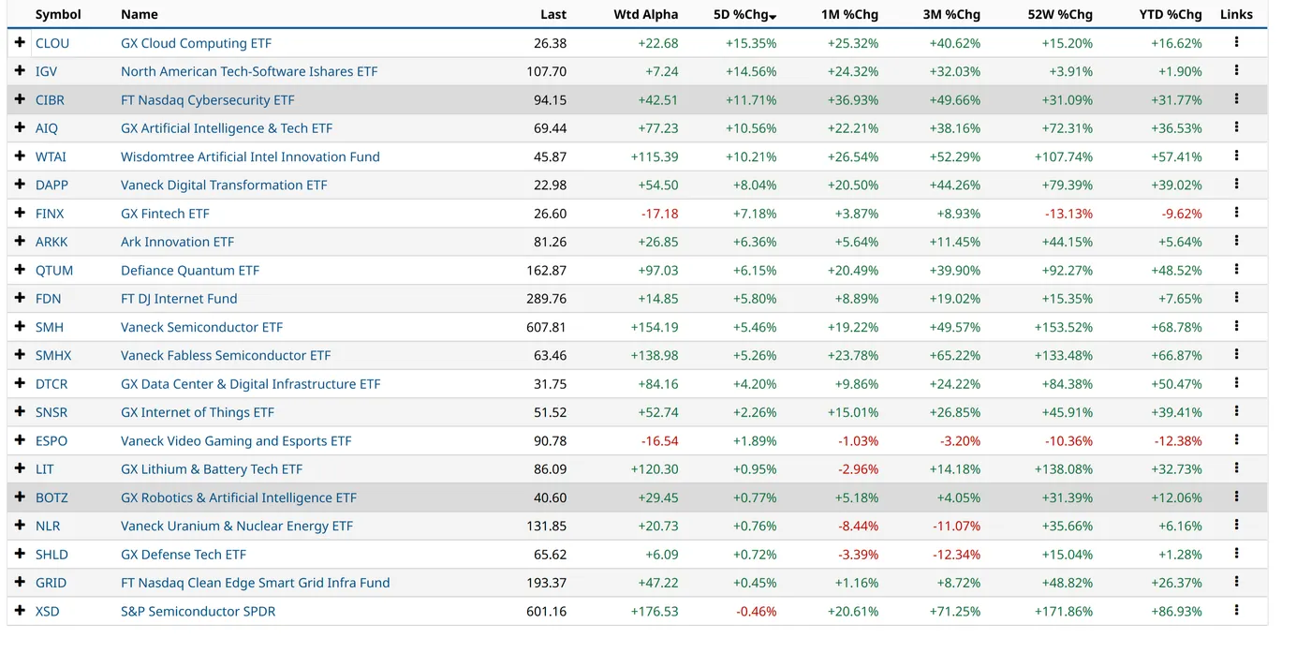Screen dimensions: 1311x653
Task: Sort by 5D %Chg column header
Action: (744, 14)
